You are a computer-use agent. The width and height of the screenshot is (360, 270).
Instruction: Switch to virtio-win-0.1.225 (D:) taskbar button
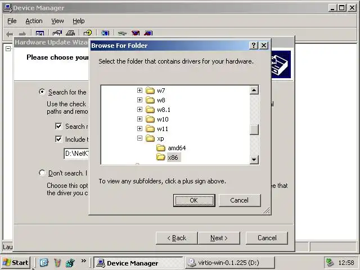230,263
